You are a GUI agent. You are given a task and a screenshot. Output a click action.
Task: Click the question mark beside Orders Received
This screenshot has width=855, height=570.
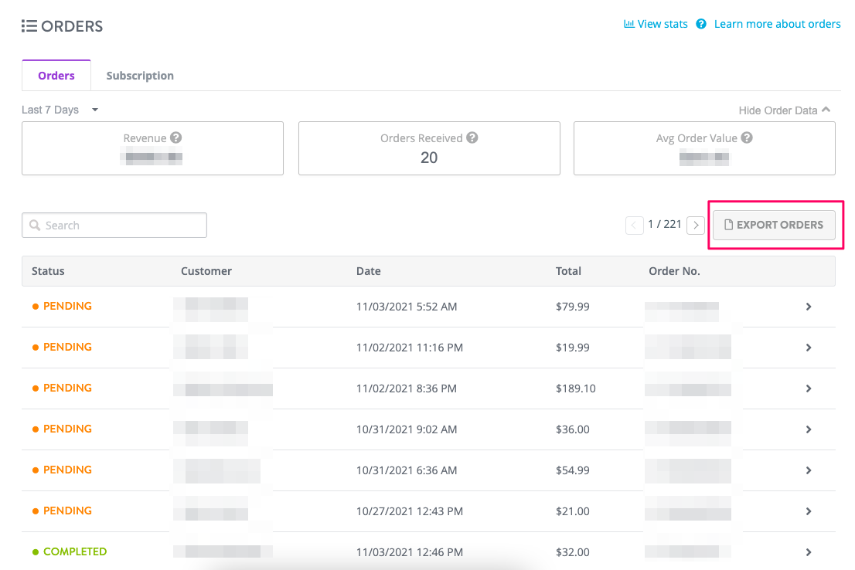[473, 137]
